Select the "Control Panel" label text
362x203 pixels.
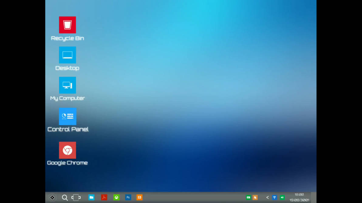[x=68, y=129]
